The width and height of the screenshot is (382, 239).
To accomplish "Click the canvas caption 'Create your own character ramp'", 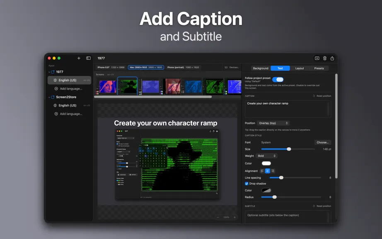I will click(166, 123).
